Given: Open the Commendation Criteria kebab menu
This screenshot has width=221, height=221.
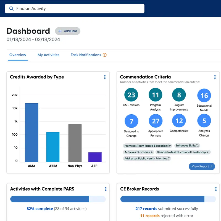Looking at the screenshot, I should (x=215, y=77).
